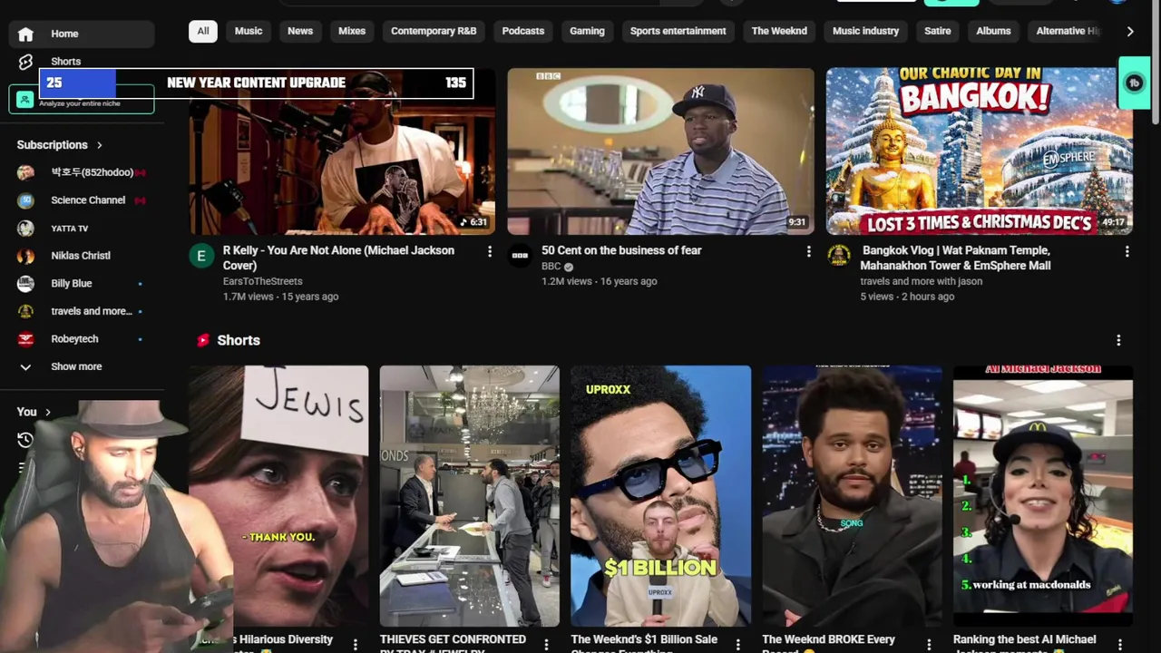Image resolution: width=1161 pixels, height=653 pixels.
Task: Play the Weeknd BROKE Every Record short
Action: click(852, 495)
